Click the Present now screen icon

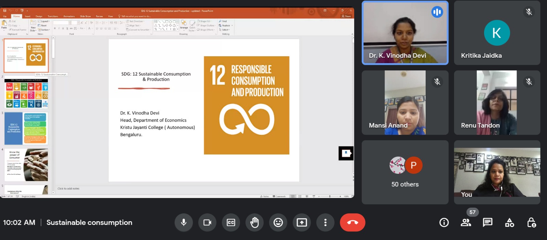[x=302, y=223]
